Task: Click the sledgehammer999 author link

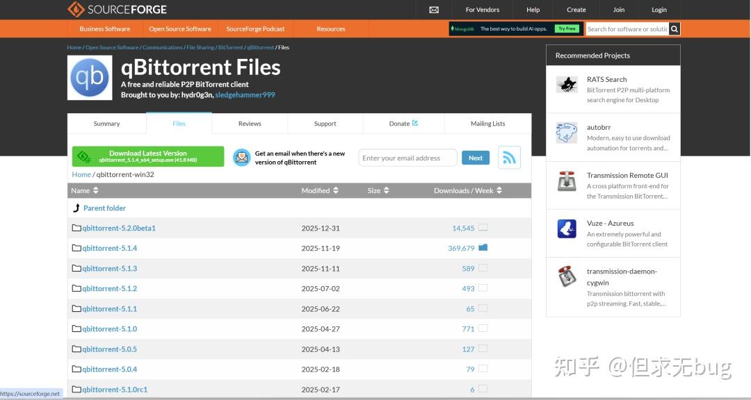Action: click(245, 94)
